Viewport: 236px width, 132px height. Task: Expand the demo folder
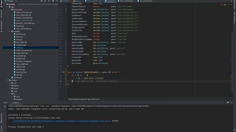click(x=9, y=86)
